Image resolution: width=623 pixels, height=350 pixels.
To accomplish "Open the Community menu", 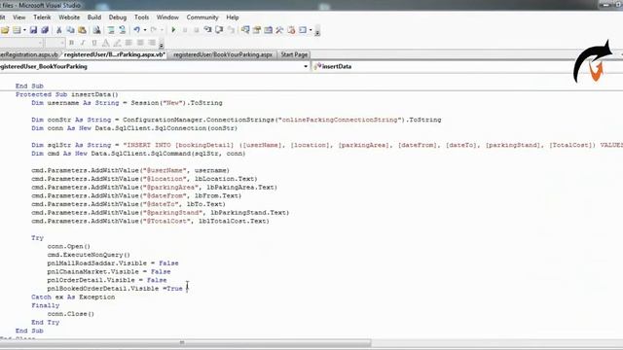I will pyautogui.click(x=202, y=17).
